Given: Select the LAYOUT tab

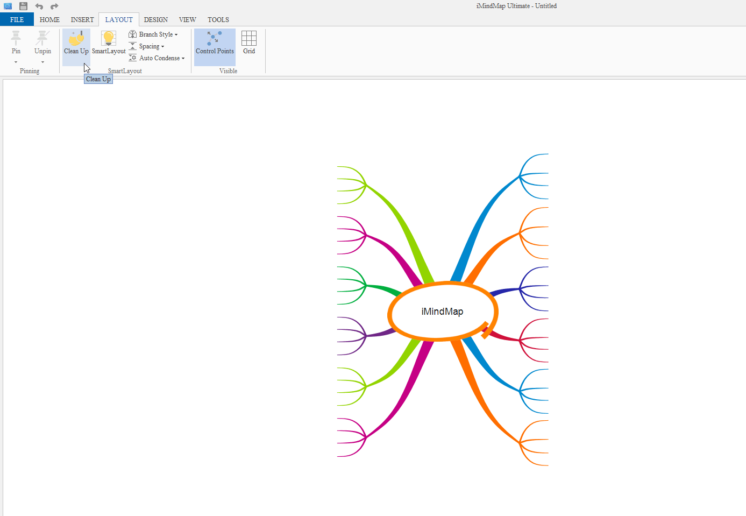Looking at the screenshot, I should point(119,19).
